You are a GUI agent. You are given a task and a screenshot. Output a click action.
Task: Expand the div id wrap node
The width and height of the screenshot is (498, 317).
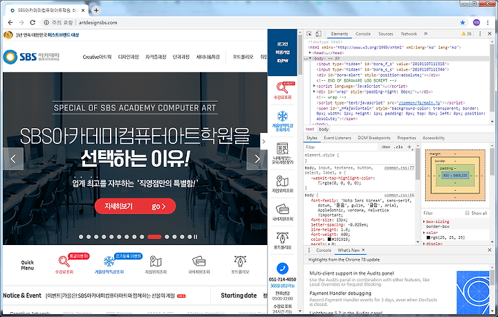point(314,91)
